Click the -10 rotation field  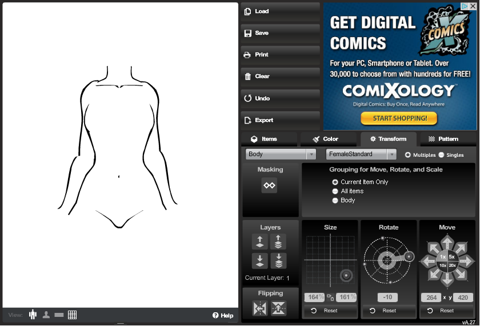point(387,298)
